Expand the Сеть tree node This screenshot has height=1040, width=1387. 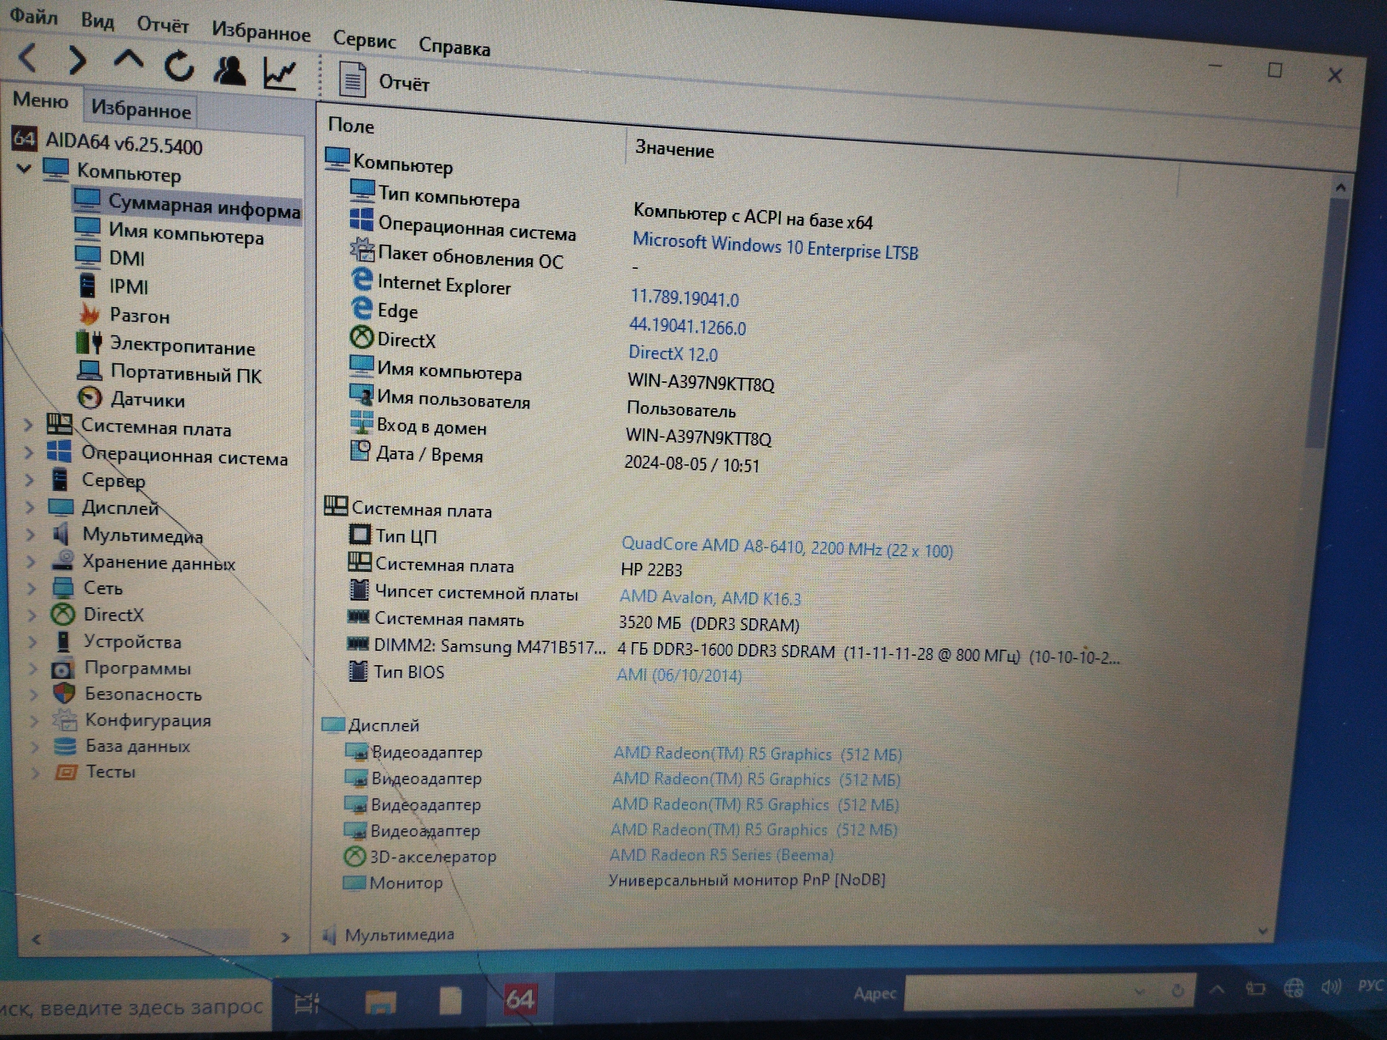[x=31, y=588]
